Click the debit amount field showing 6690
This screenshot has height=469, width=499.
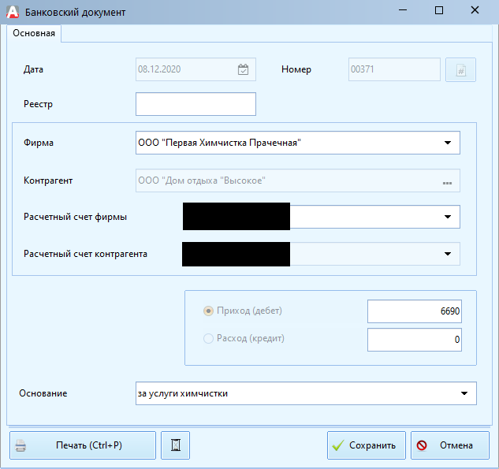[x=414, y=311]
